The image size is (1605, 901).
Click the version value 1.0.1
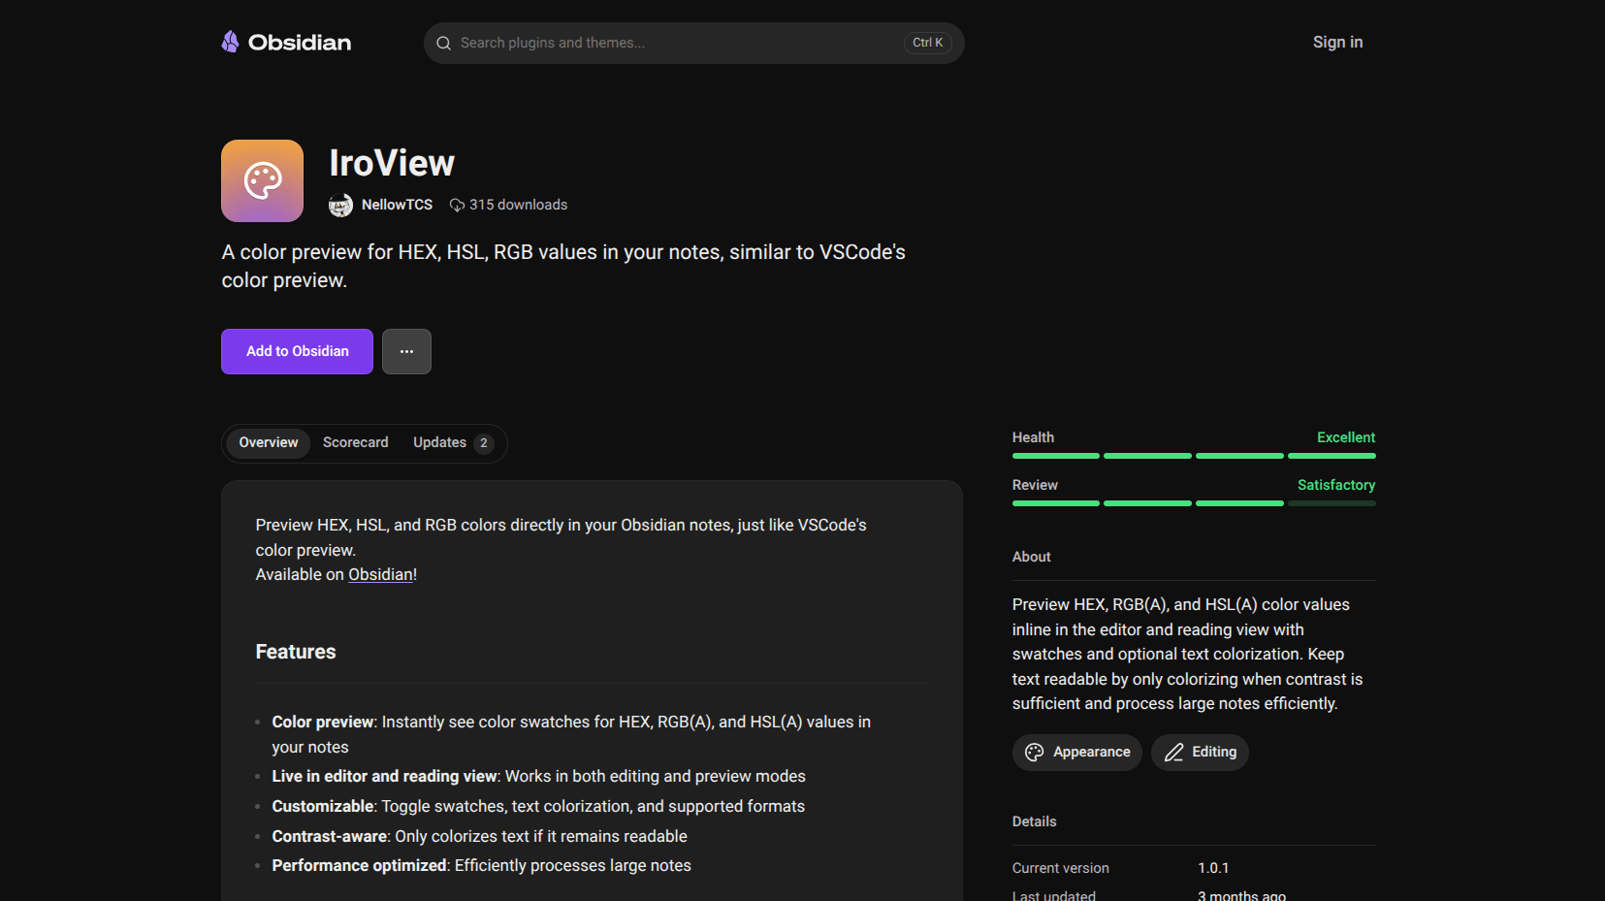(x=1213, y=868)
